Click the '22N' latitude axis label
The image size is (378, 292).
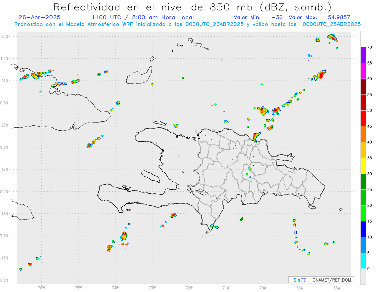tap(5, 37)
